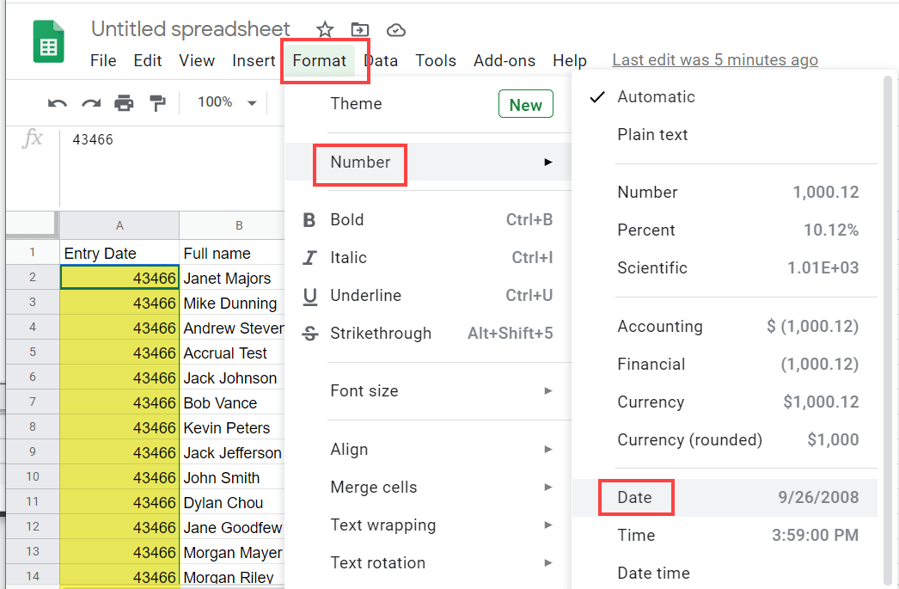Apply Bold from the Format menu
Image resolution: width=899 pixels, height=589 pixels.
tap(428, 219)
